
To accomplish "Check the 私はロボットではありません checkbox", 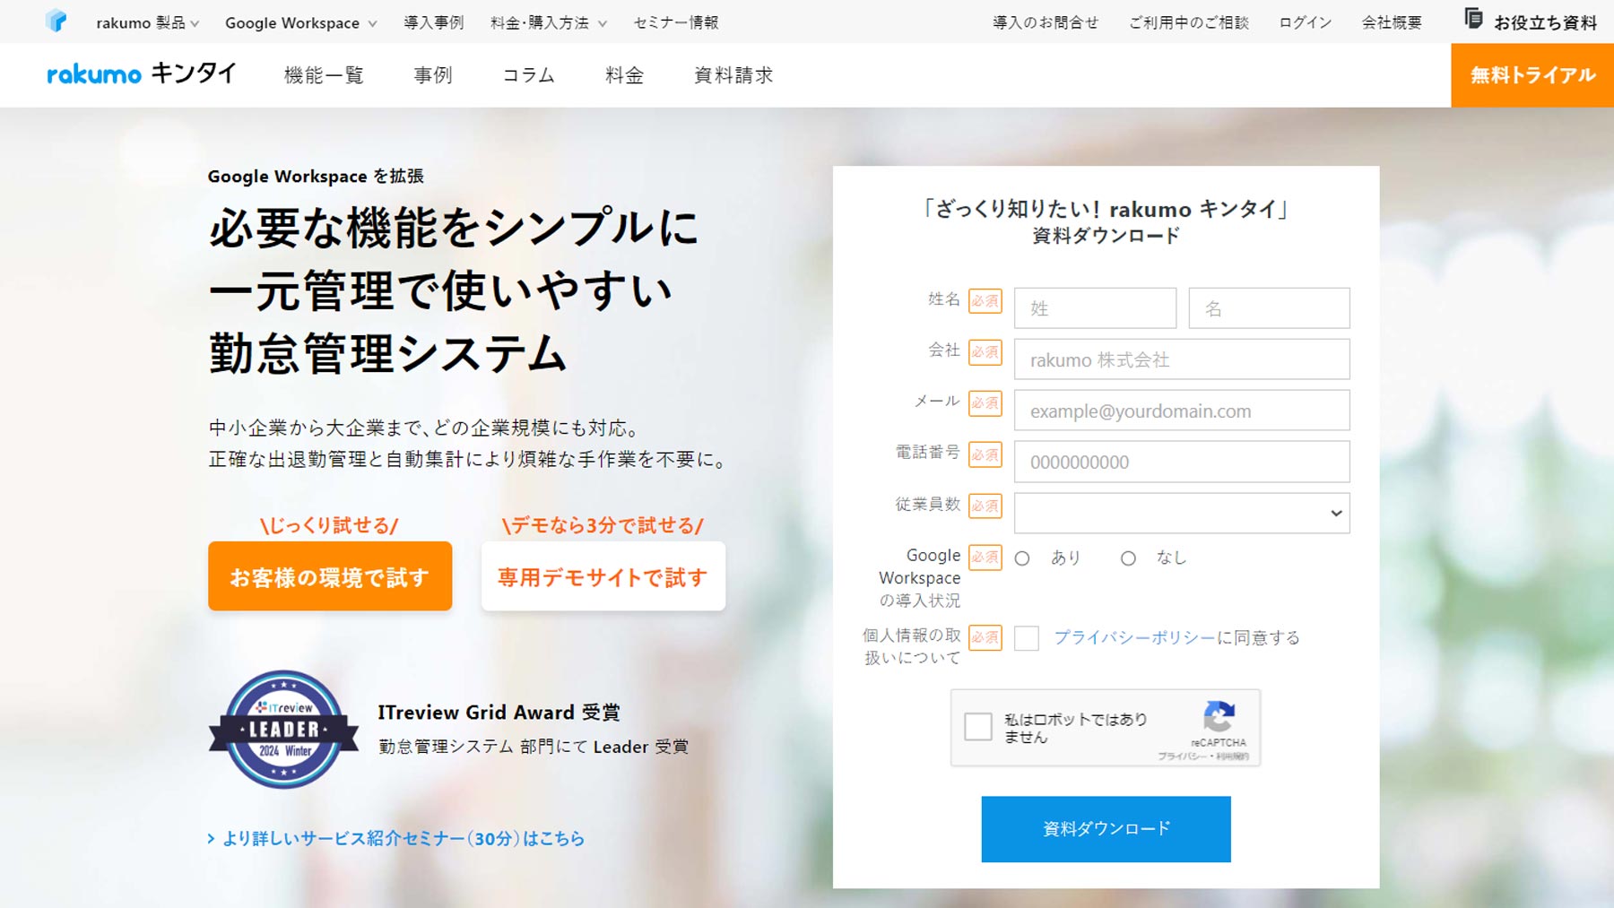I will (978, 726).
